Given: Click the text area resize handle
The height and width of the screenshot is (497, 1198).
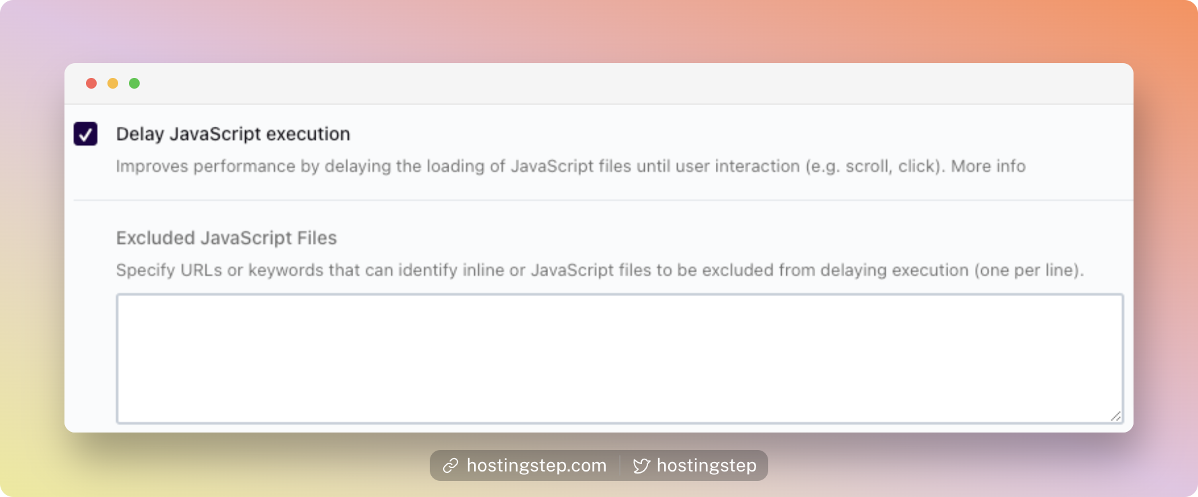Looking at the screenshot, I should pos(1115,416).
